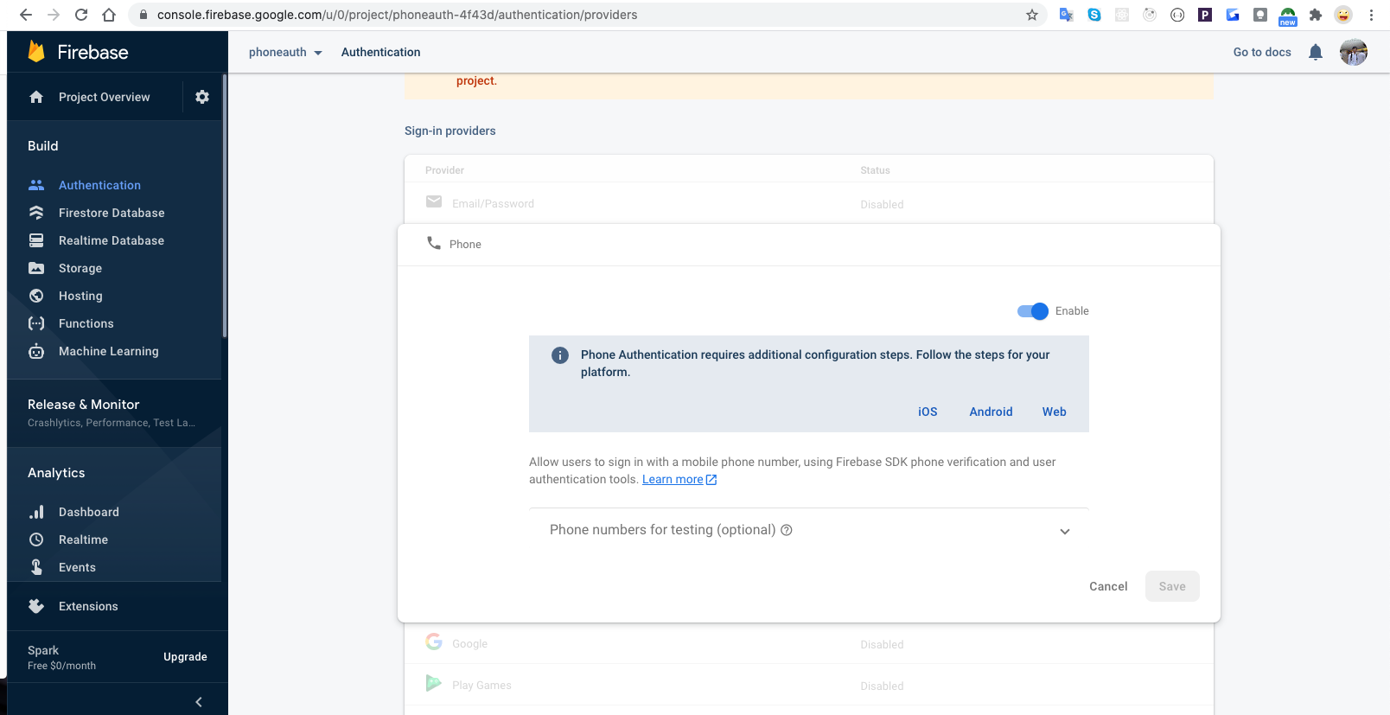Image resolution: width=1390 pixels, height=715 pixels.
Task: Toggle the Phone provider Enable switch
Action: [x=1032, y=311]
